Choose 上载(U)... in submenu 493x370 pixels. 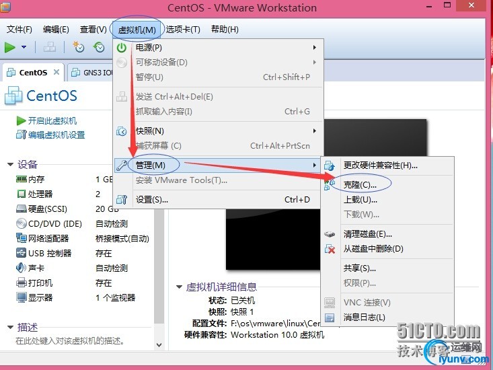[x=387, y=200]
